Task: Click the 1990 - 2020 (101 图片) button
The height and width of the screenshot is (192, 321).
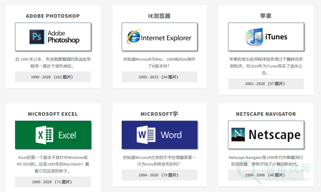Action: pos(53,77)
